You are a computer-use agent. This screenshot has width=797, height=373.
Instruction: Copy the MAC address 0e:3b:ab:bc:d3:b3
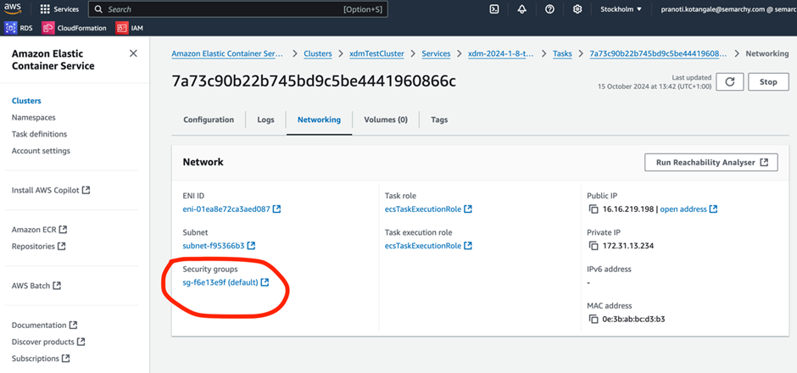[594, 319]
